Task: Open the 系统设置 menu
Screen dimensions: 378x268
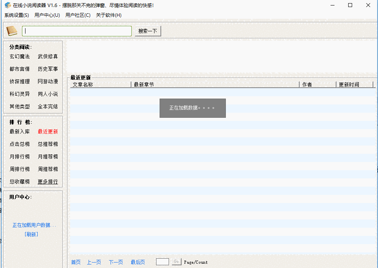Action: pyautogui.click(x=16, y=15)
